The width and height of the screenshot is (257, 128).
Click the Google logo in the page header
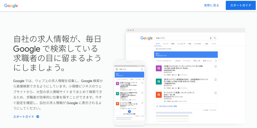point(11,6)
